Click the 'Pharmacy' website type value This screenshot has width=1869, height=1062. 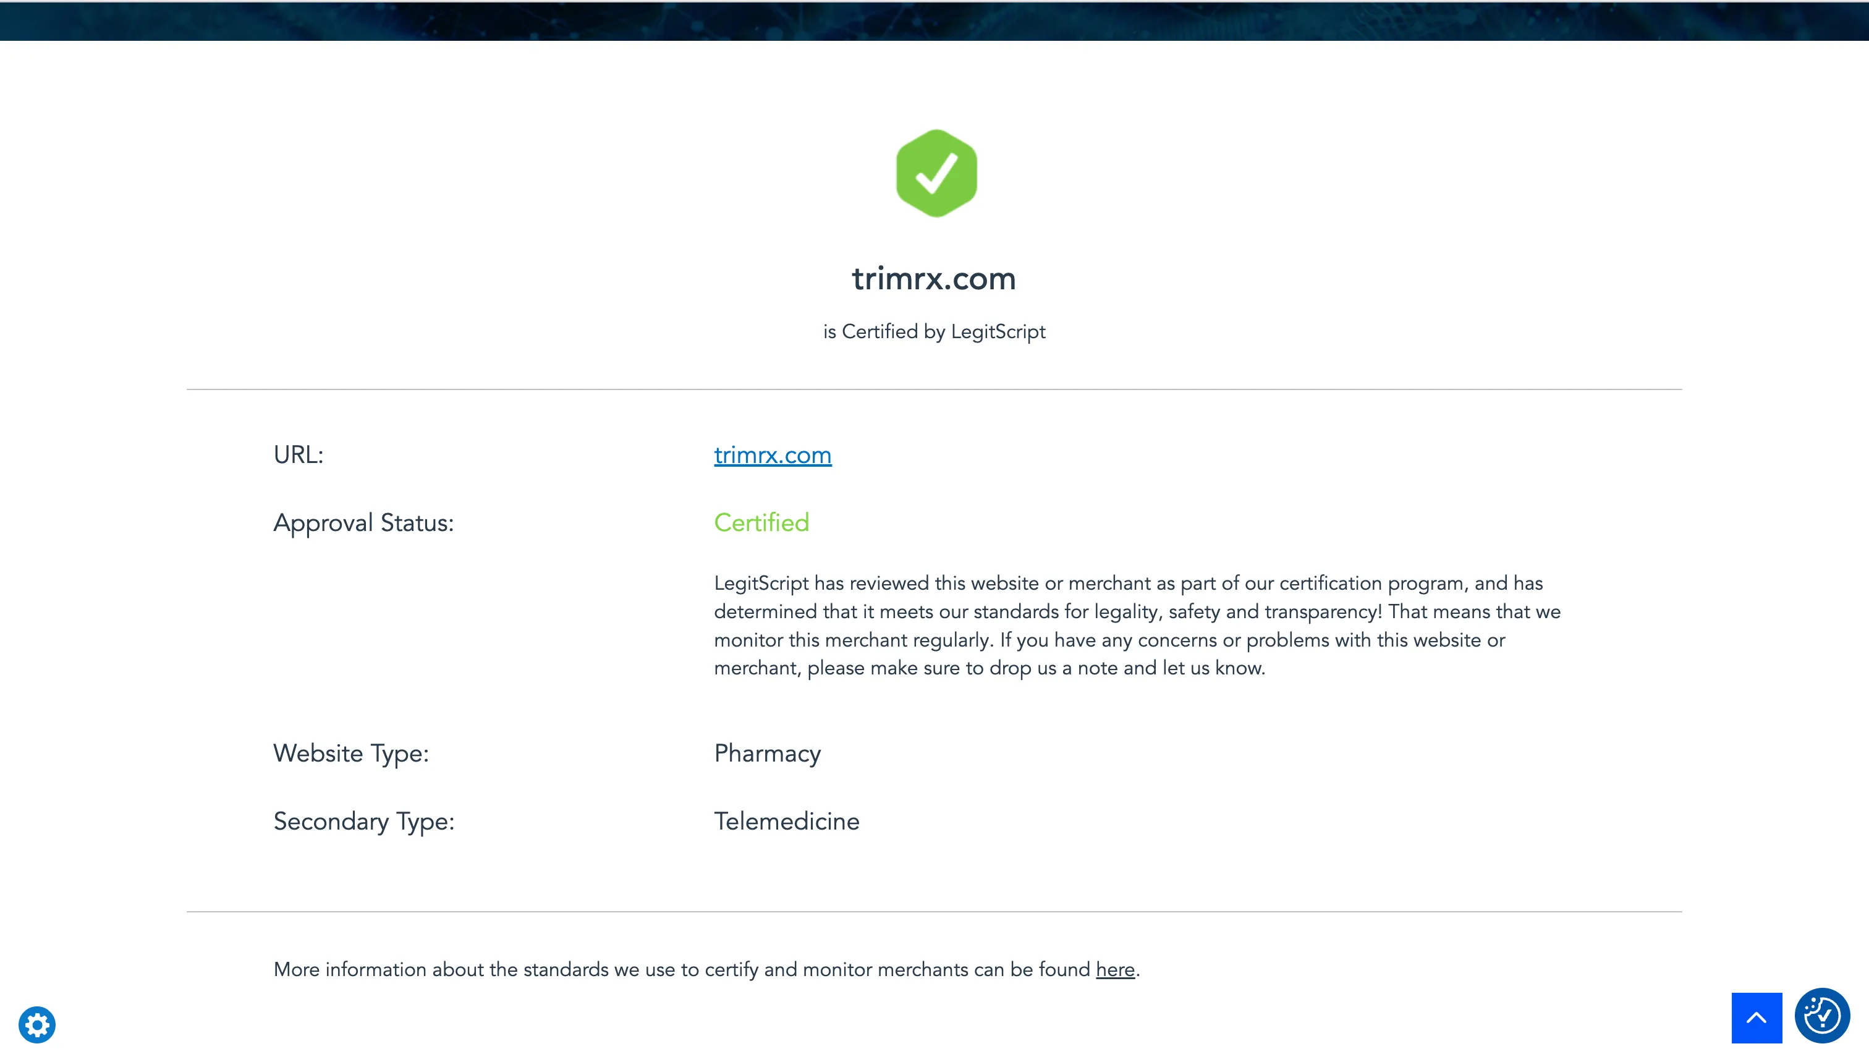767,754
